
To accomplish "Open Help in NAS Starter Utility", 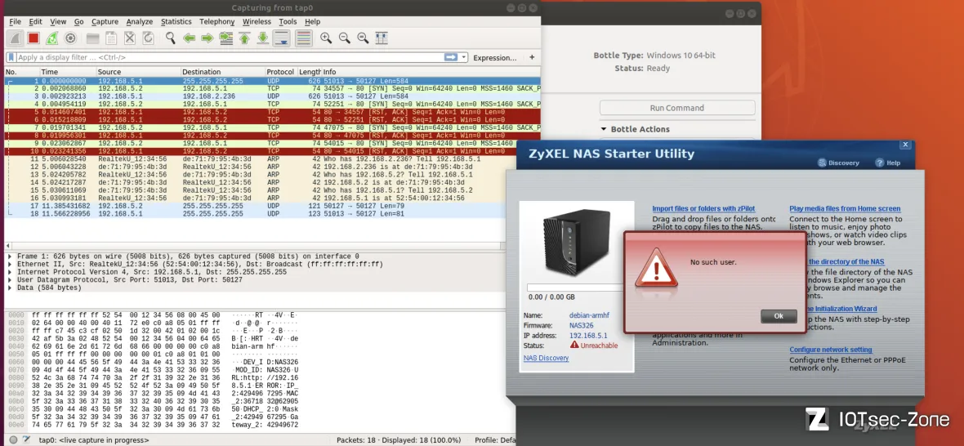I will tap(888, 163).
